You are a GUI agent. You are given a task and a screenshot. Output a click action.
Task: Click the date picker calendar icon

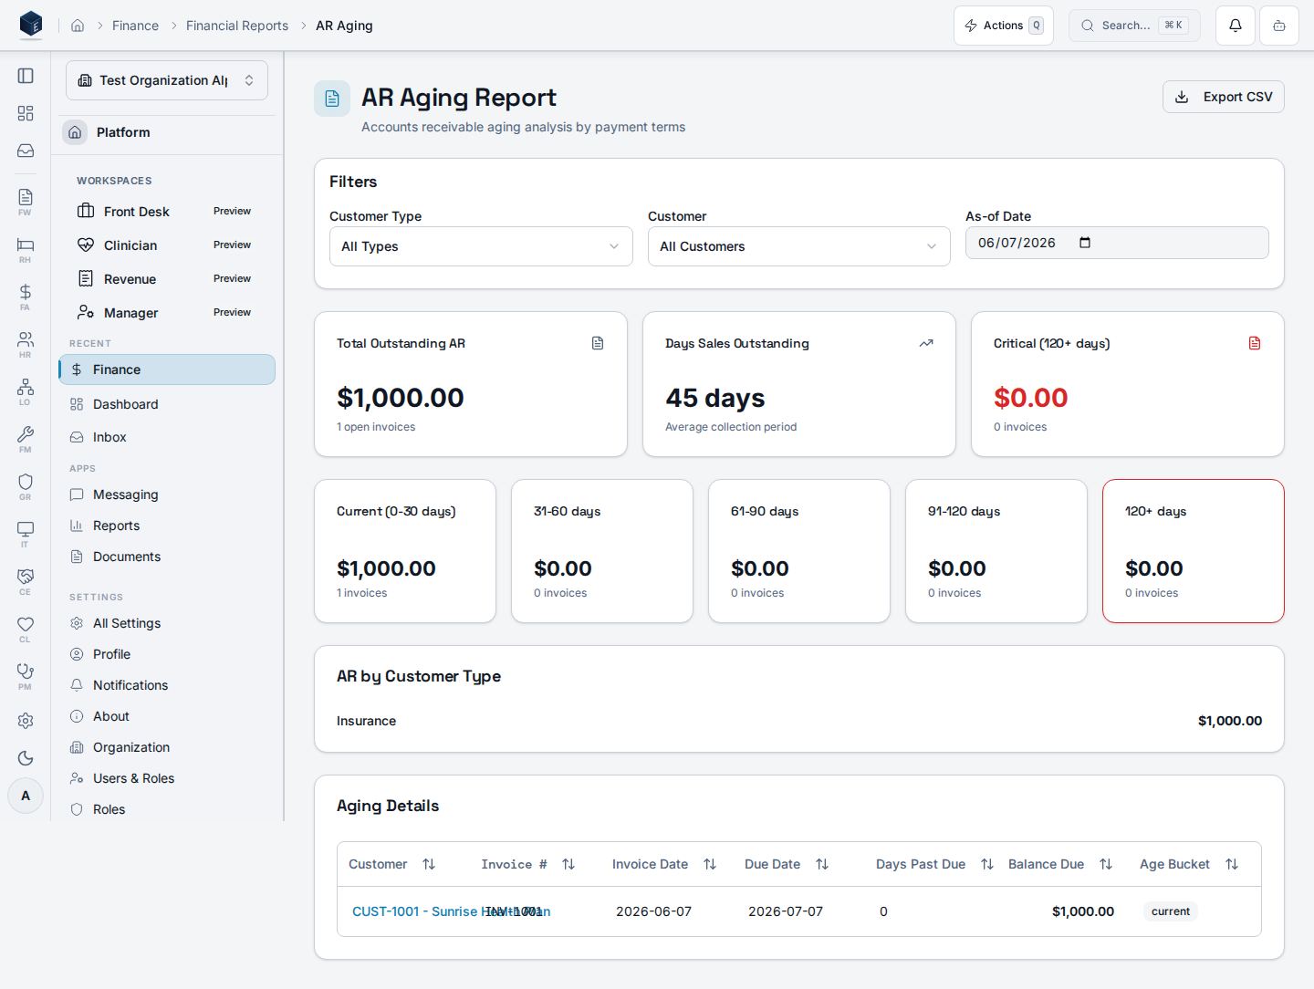pyautogui.click(x=1085, y=243)
